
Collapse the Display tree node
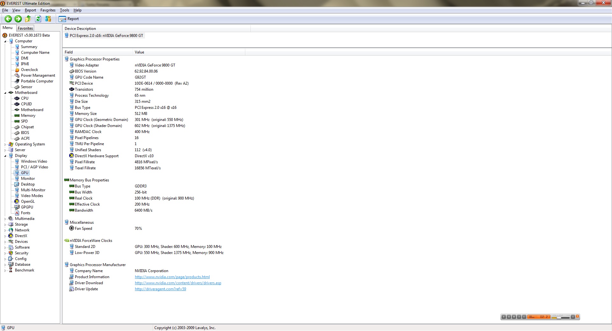click(x=5, y=156)
